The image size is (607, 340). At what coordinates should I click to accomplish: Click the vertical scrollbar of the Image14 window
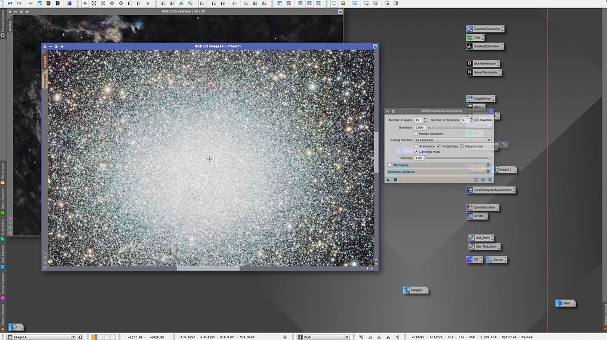tap(376, 153)
